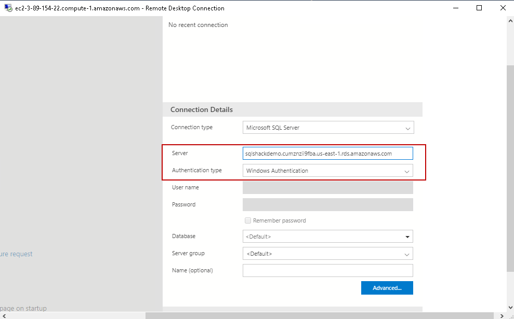
Task: Open the Database dropdown list
Action: (x=407, y=237)
